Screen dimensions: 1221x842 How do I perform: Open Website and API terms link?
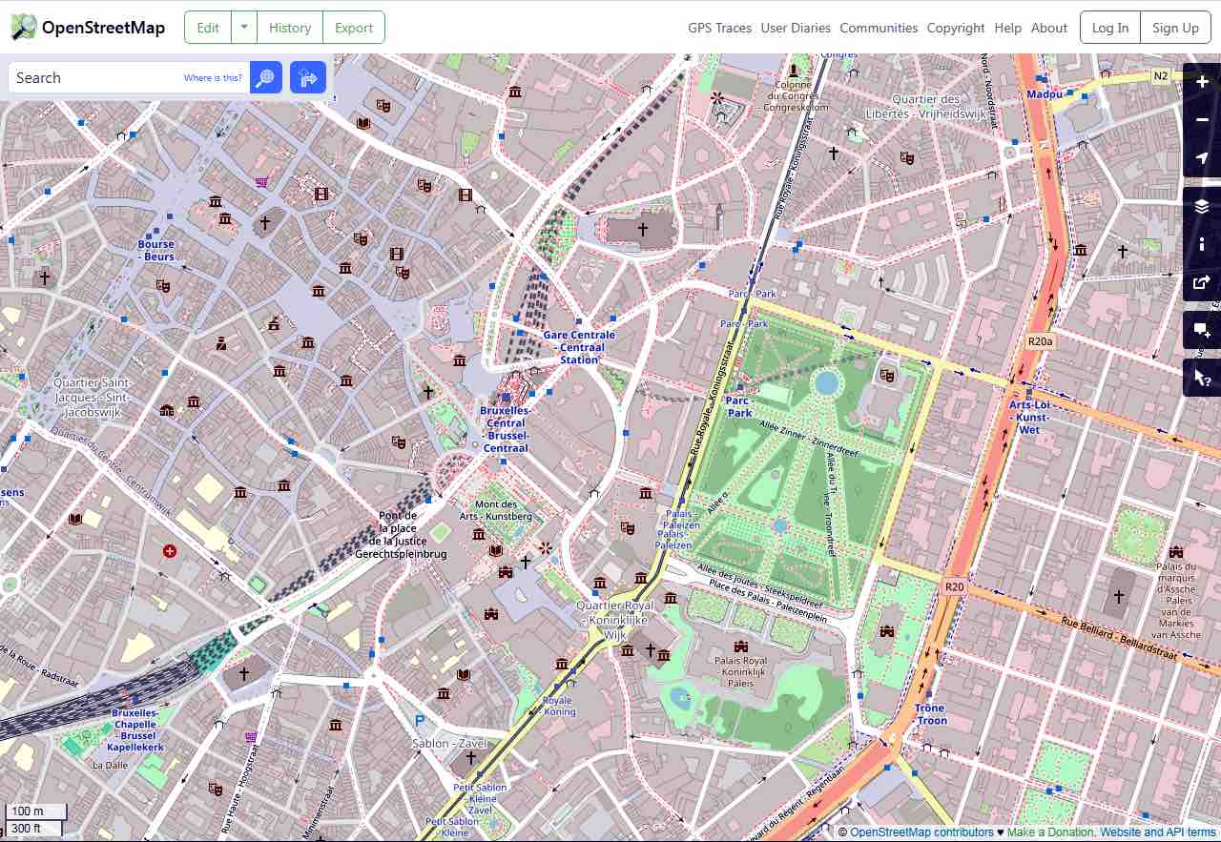pyautogui.click(x=1158, y=832)
